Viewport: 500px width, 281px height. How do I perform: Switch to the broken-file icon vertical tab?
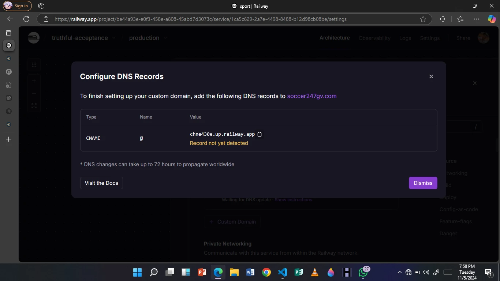pos(9,85)
